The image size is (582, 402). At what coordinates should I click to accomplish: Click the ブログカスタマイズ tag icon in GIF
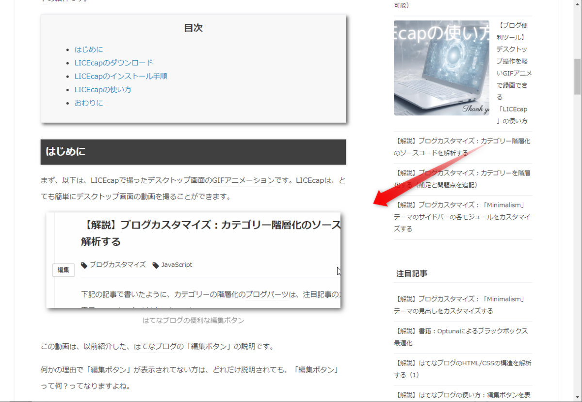click(x=84, y=265)
